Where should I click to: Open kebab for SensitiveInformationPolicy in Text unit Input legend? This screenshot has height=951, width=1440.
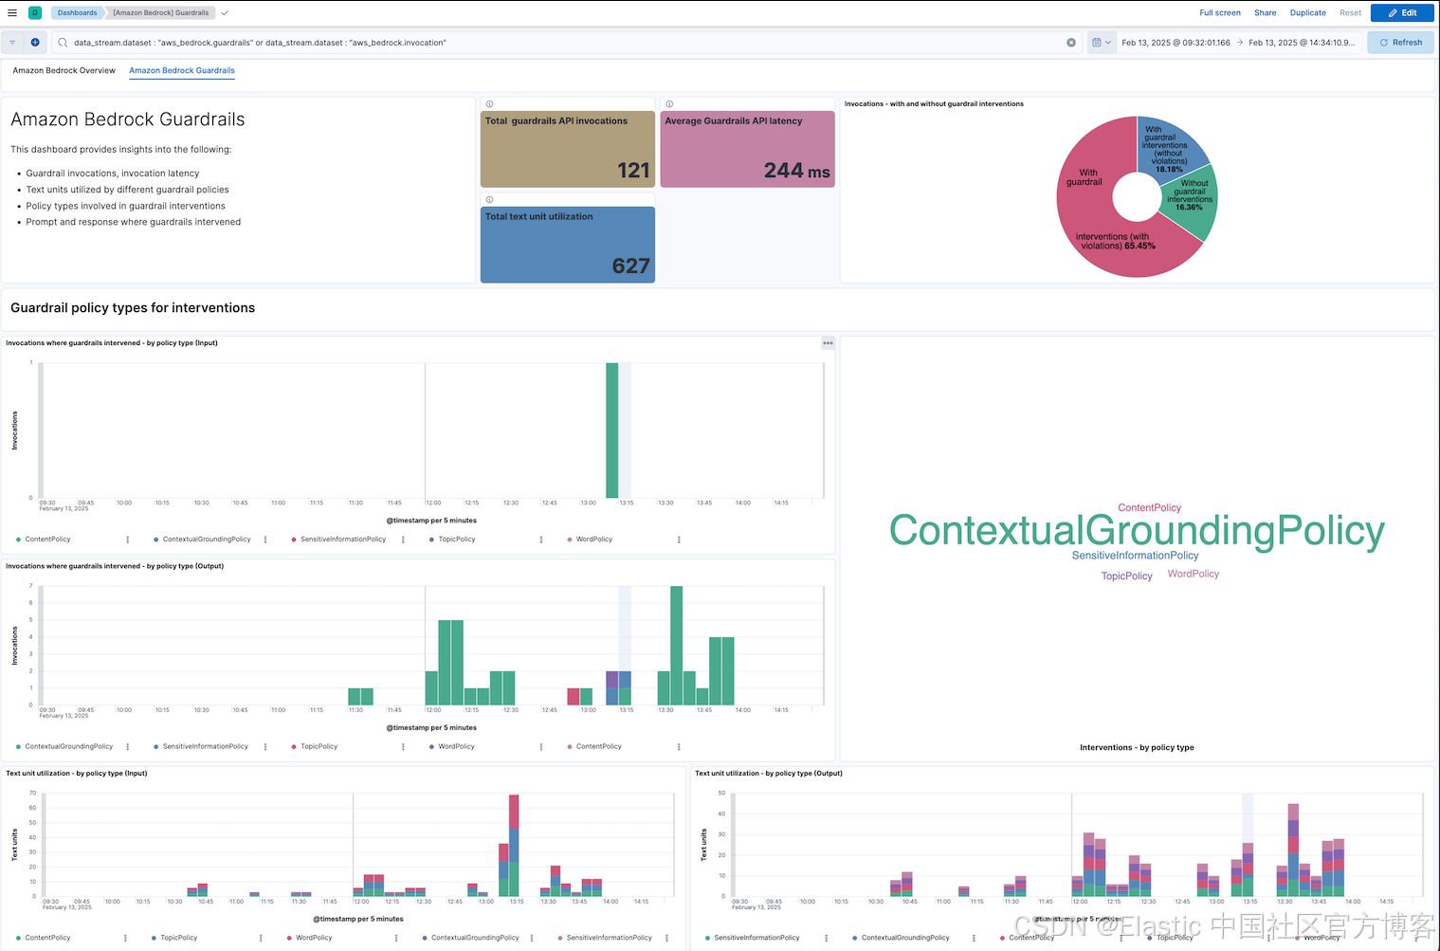pos(667,938)
